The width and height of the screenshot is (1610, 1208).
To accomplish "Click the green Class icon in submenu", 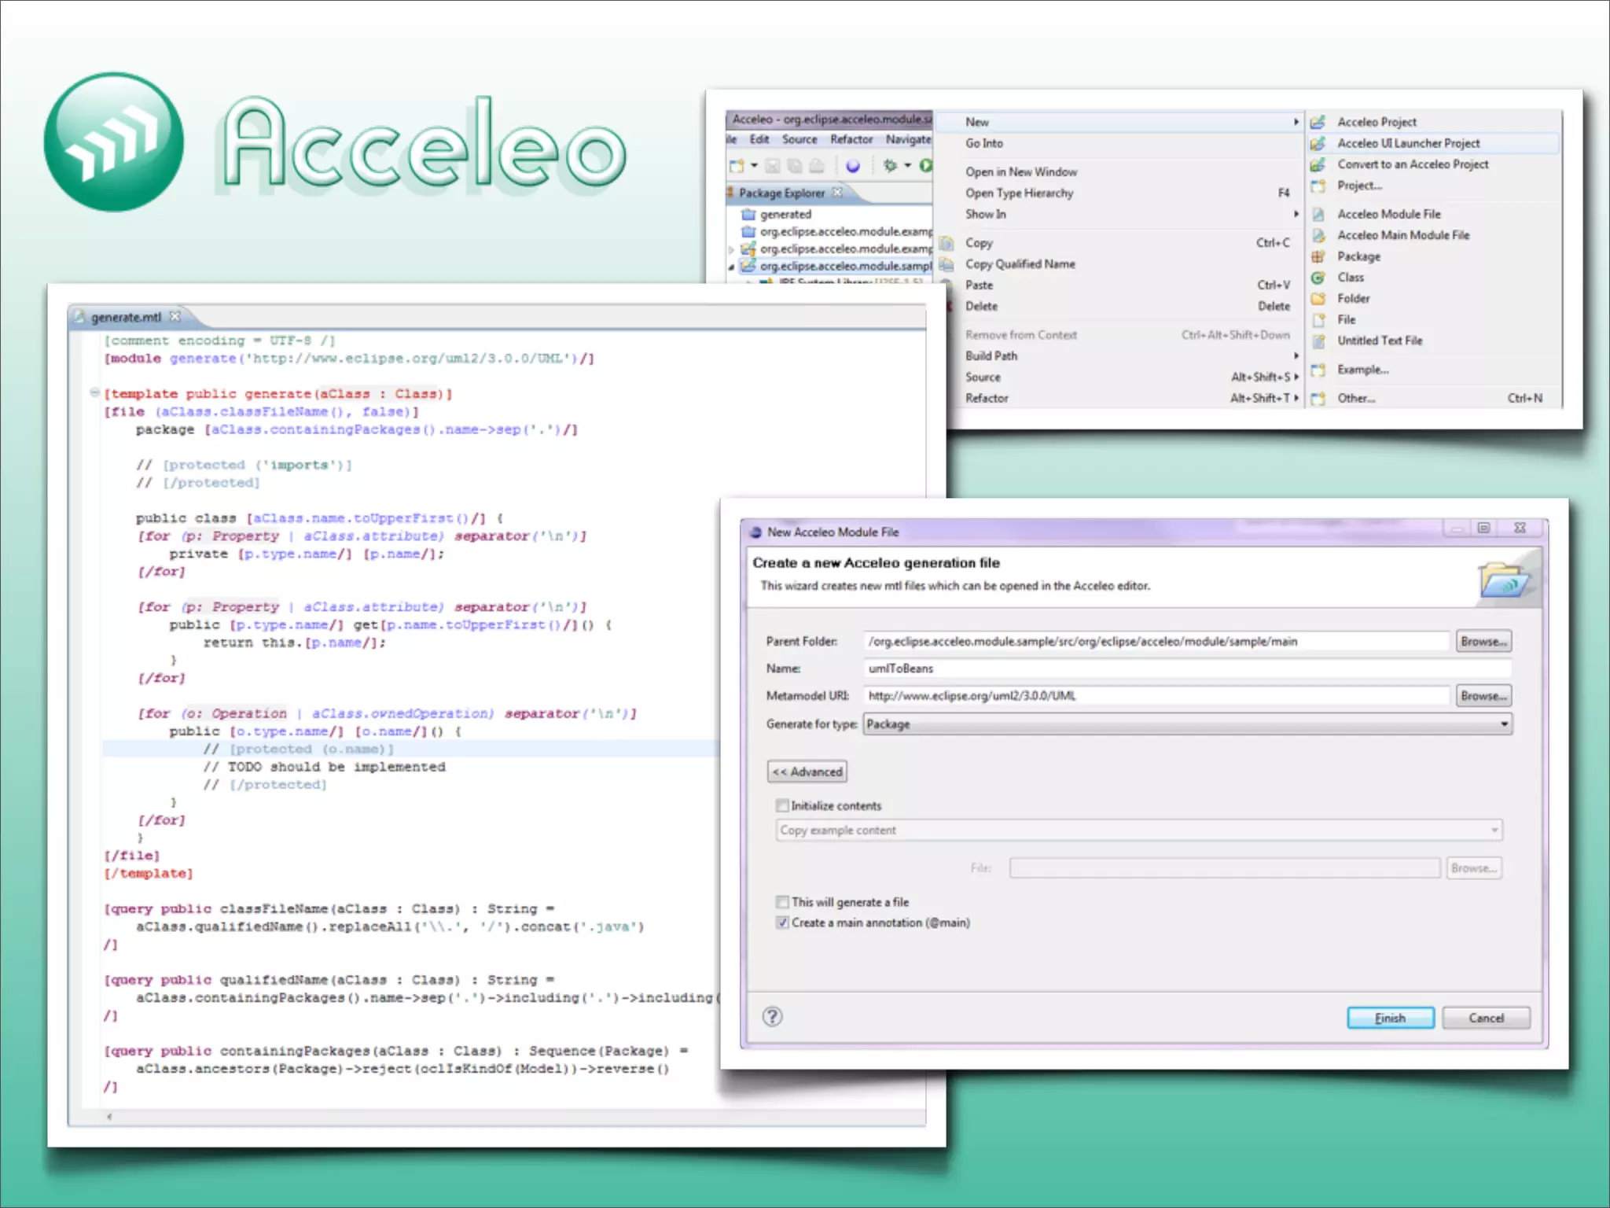I will click(1318, 278).
